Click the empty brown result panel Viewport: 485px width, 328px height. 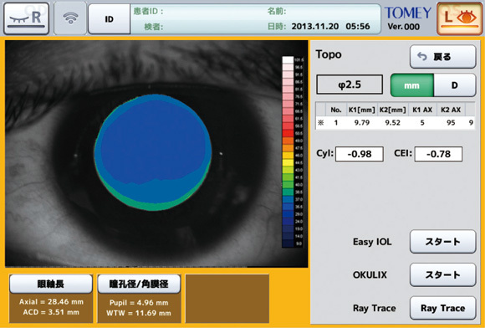coord(227,299)
